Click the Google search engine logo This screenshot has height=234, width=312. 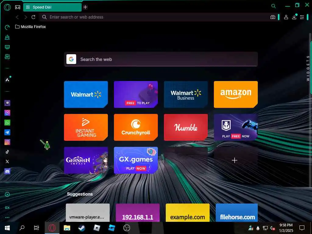[71, 59]
